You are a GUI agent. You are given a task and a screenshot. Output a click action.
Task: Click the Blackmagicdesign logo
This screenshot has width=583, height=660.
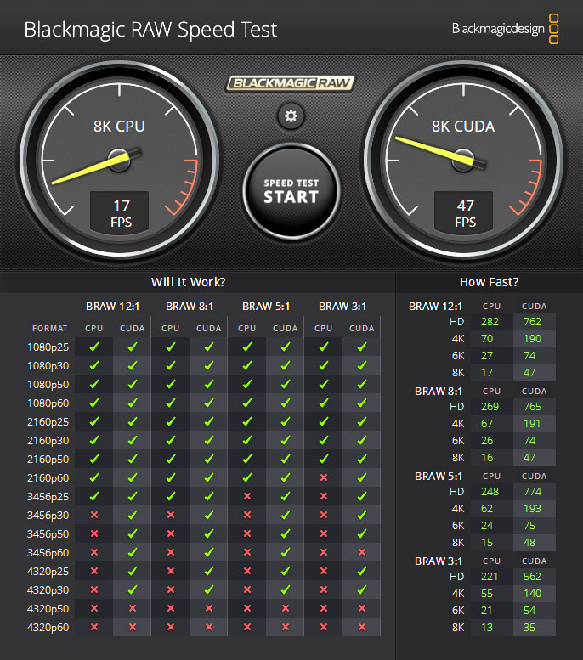click(x=505, y=29)
